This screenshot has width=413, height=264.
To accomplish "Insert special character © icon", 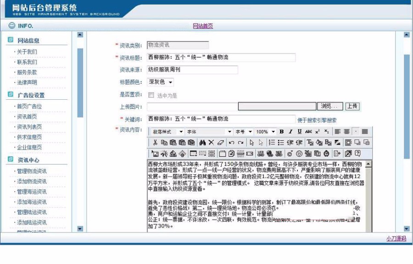I will coord(290,154).
